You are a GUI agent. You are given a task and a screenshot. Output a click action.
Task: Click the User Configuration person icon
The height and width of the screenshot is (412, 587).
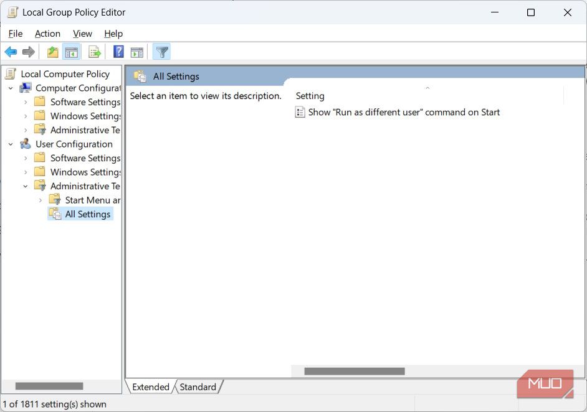pos(26,144)
